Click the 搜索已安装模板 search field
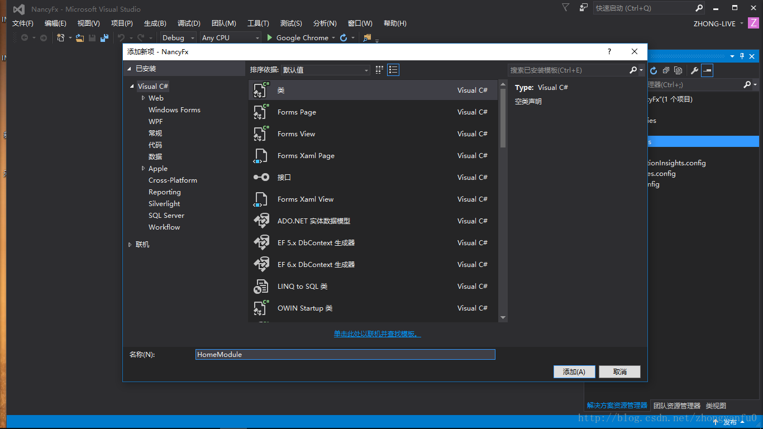 [568, 70]
